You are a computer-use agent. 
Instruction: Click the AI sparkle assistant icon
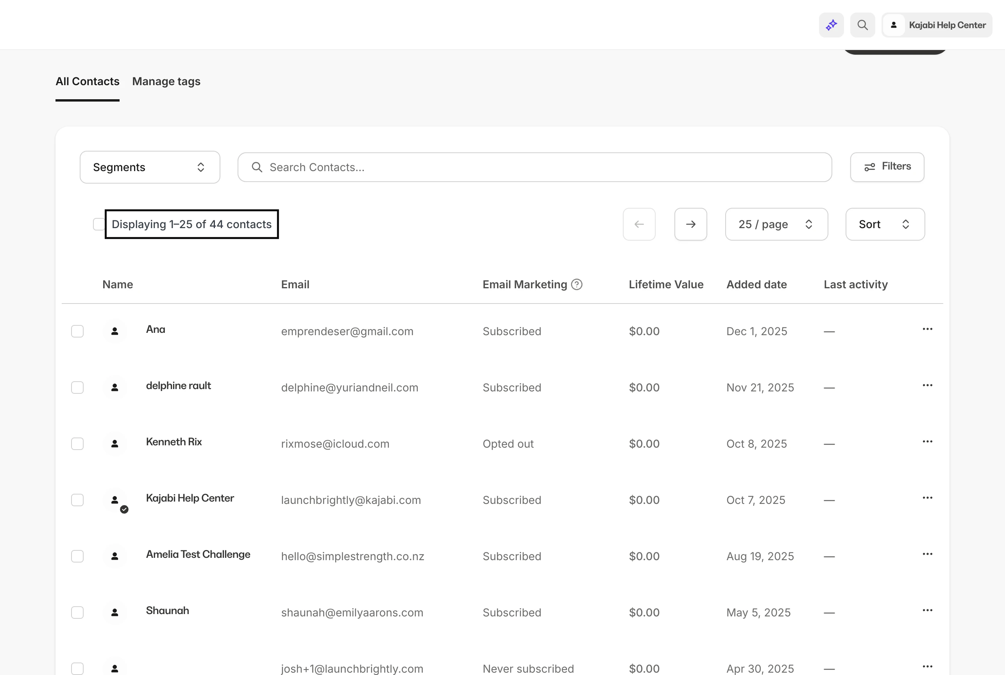(831, 25)
